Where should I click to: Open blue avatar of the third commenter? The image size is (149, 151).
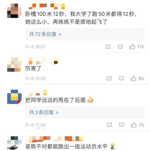click(14, 97)
